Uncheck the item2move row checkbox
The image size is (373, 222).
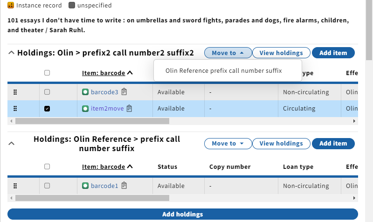coord(47,109)
